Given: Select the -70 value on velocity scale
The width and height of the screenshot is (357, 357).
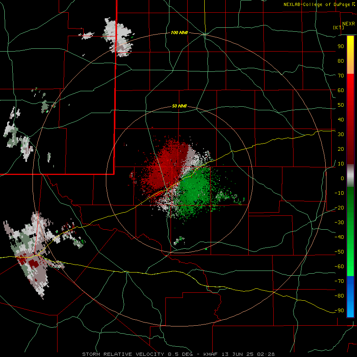Looking at the screenshot, I should click(x=339, y=281).
